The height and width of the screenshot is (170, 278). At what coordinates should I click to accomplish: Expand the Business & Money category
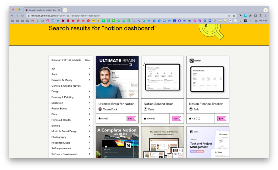[89, 80]
